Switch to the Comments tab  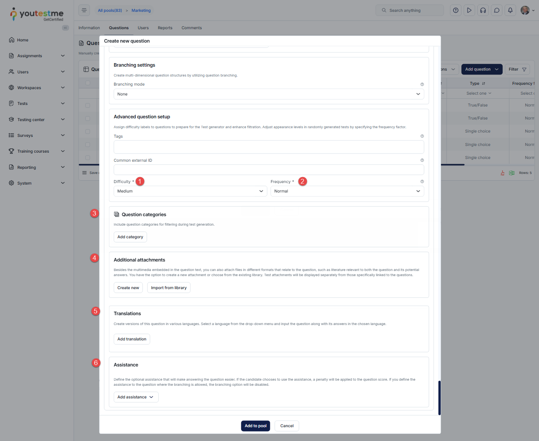point(192,28)
